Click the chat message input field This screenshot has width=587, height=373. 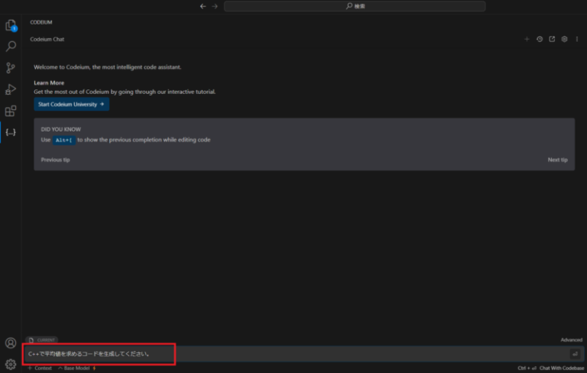pos(306,354)
